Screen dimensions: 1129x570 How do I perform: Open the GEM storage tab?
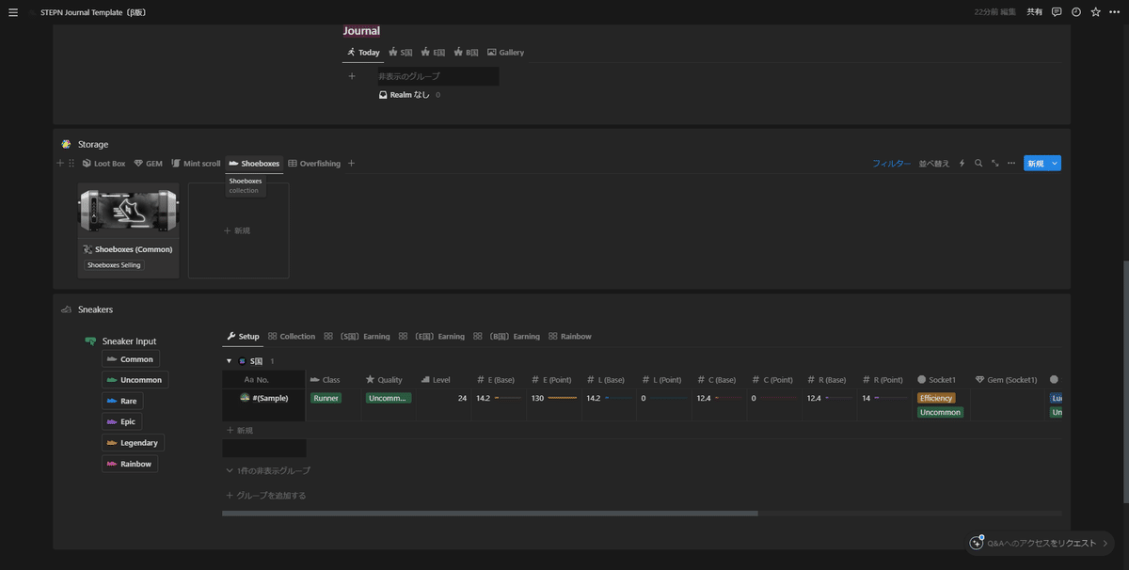(149, 164)
